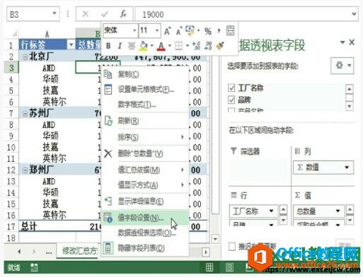Click 删除"总数量"(V) menu item
The height and width of the screenshot is (277, 363).
pyautogui.click(x=145, y=153)
